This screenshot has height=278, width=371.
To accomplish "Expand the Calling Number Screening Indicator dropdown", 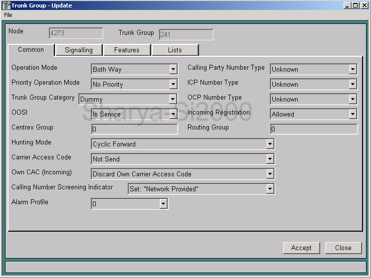I will (x=270, y=189).
